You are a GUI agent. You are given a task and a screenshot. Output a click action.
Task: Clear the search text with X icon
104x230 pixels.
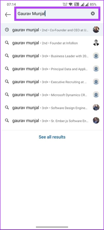click(93, 14)
